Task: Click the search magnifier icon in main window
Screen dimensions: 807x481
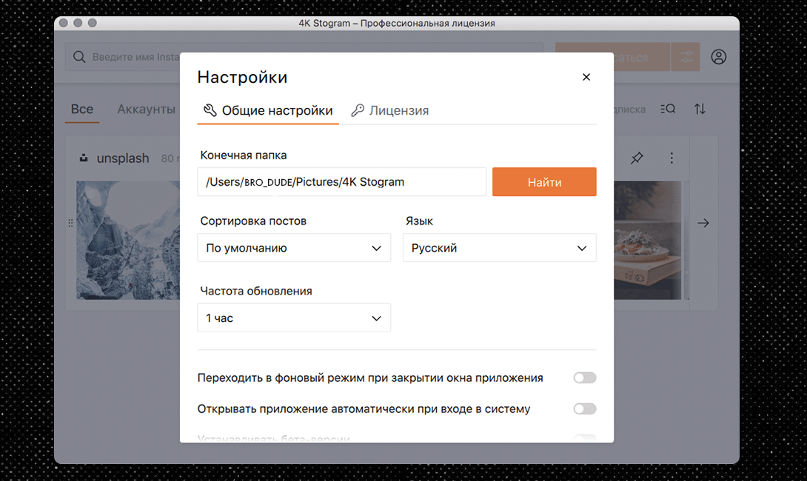Action: tap(79, 56)
